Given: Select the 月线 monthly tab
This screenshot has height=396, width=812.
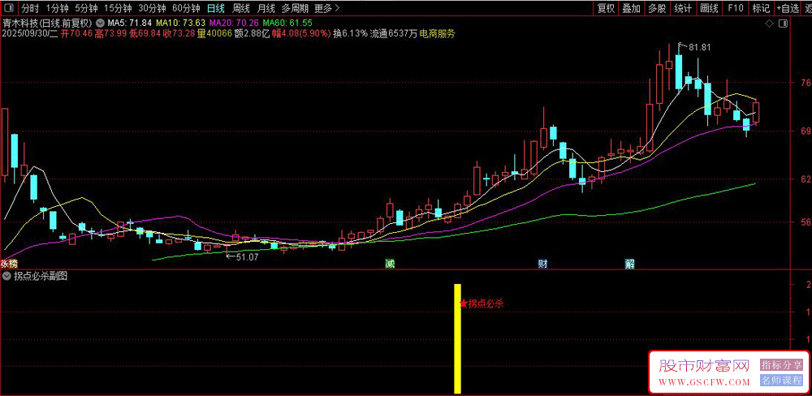Looking at the screenshot, I should [x=266, y=8].
